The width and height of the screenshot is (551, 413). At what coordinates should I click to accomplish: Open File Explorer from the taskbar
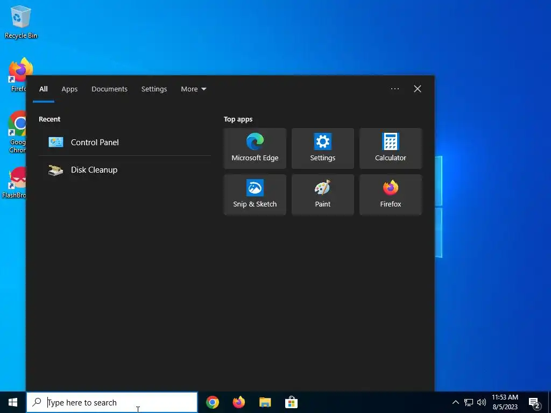[265, 402]
